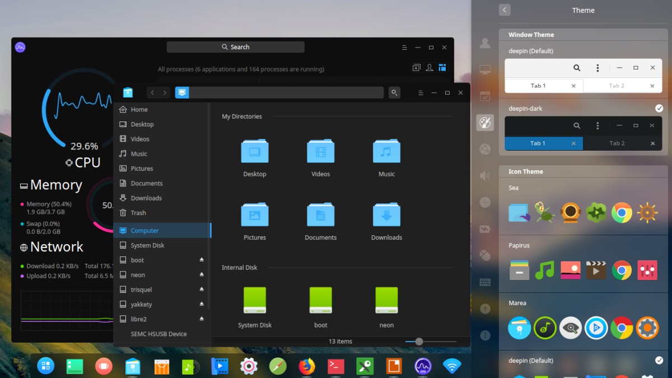Open the file manager hamburger menu
This screenshot has width=672, height=378.
pyautogui.click(x=420, y=92)
